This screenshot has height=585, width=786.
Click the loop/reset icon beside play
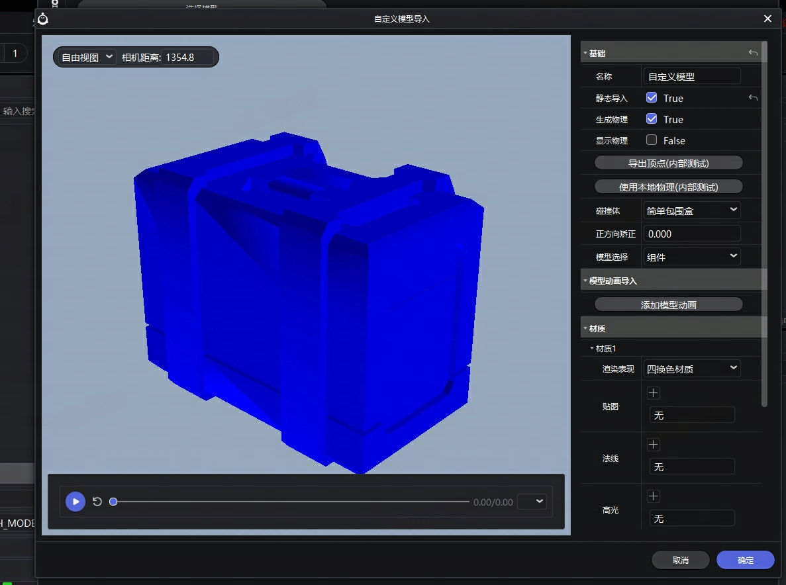coord(97,502)
